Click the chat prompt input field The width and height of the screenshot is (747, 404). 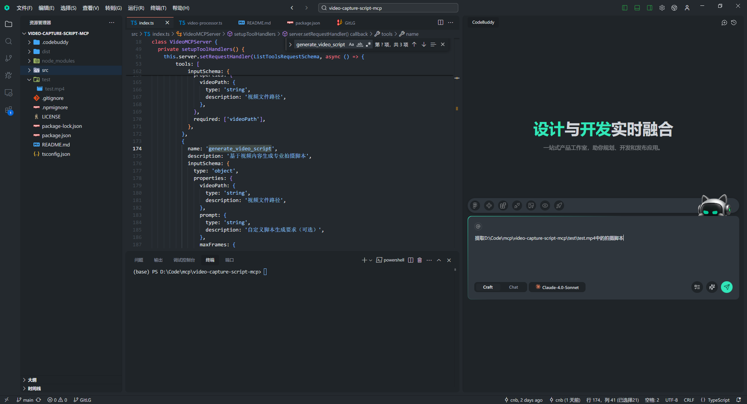tap(603, 252)
